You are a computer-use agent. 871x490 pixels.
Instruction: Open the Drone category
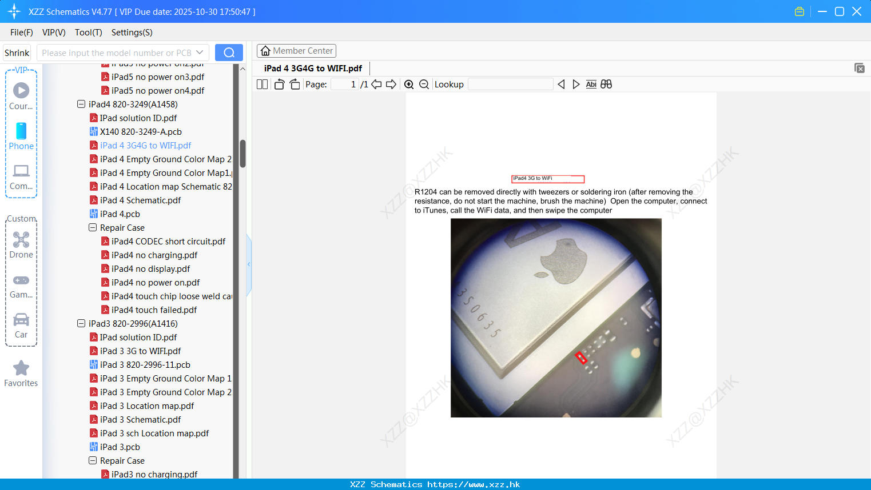21,245
